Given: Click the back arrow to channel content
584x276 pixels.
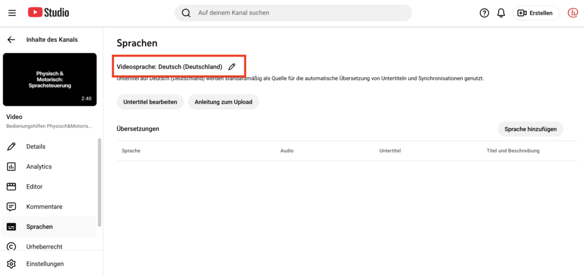Looking at the screenshot, I should coord(11,39).
